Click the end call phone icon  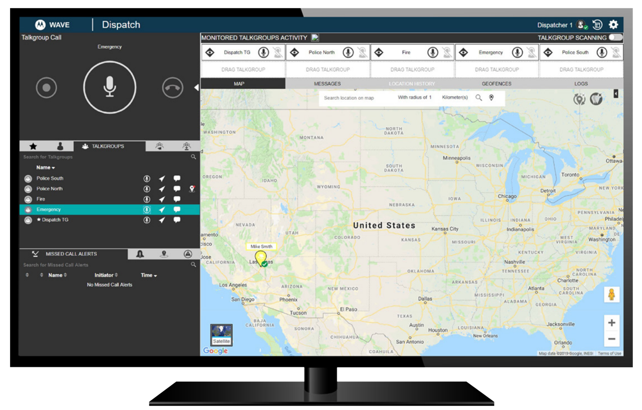172,88
